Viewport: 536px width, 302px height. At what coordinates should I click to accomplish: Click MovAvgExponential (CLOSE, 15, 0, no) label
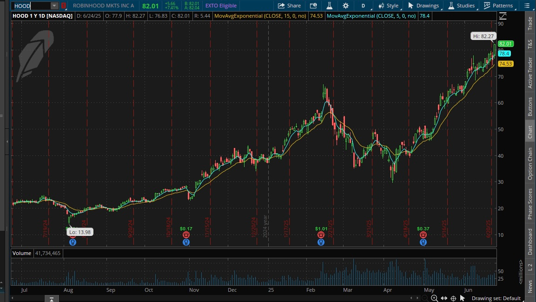pos(260,16)
